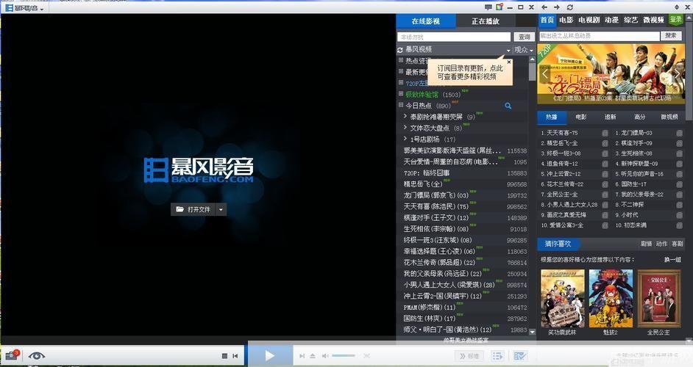
Task: Adjust the volume slider
Action: (344, 356)
